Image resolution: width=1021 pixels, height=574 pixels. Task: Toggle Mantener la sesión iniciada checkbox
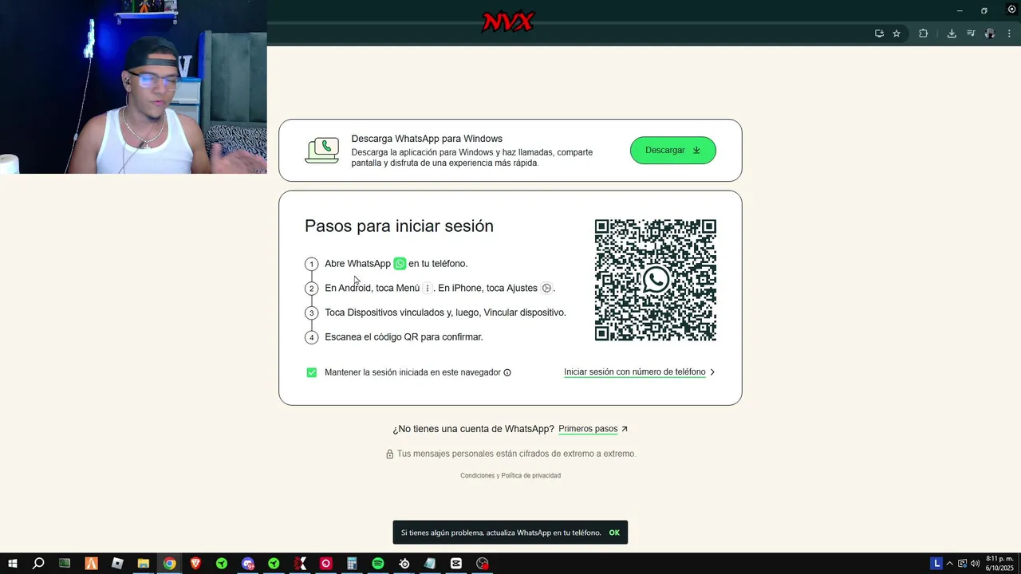pos(312,372)
